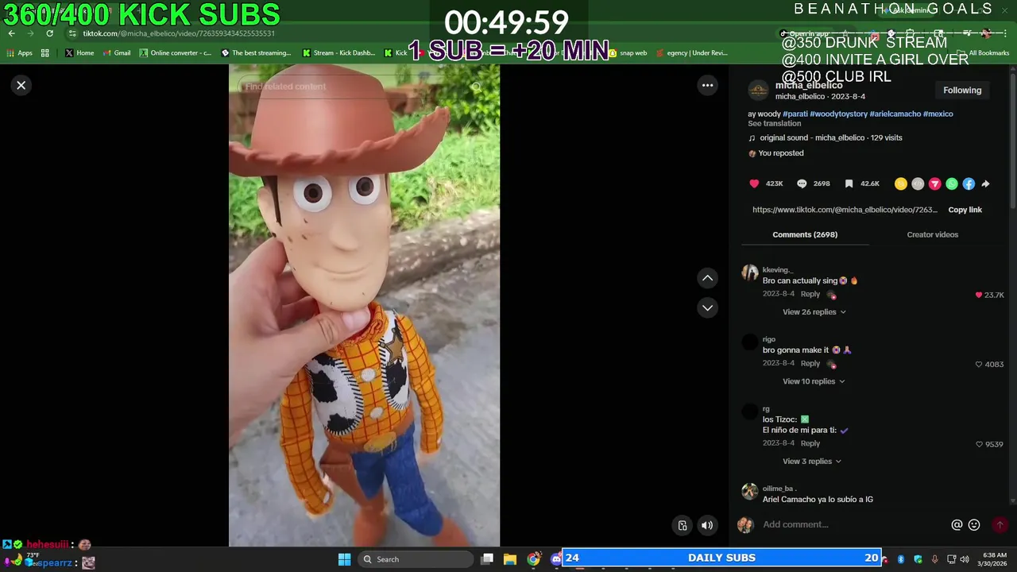Close the TikTok video viewer
The height and width of the screenshot is (572, 1017).
[x=21, y=85]
